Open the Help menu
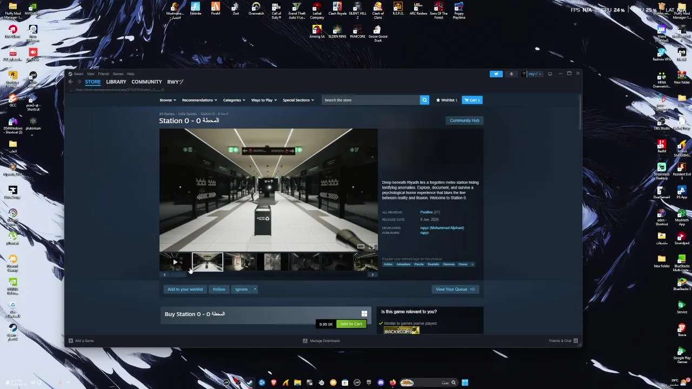 130,73
